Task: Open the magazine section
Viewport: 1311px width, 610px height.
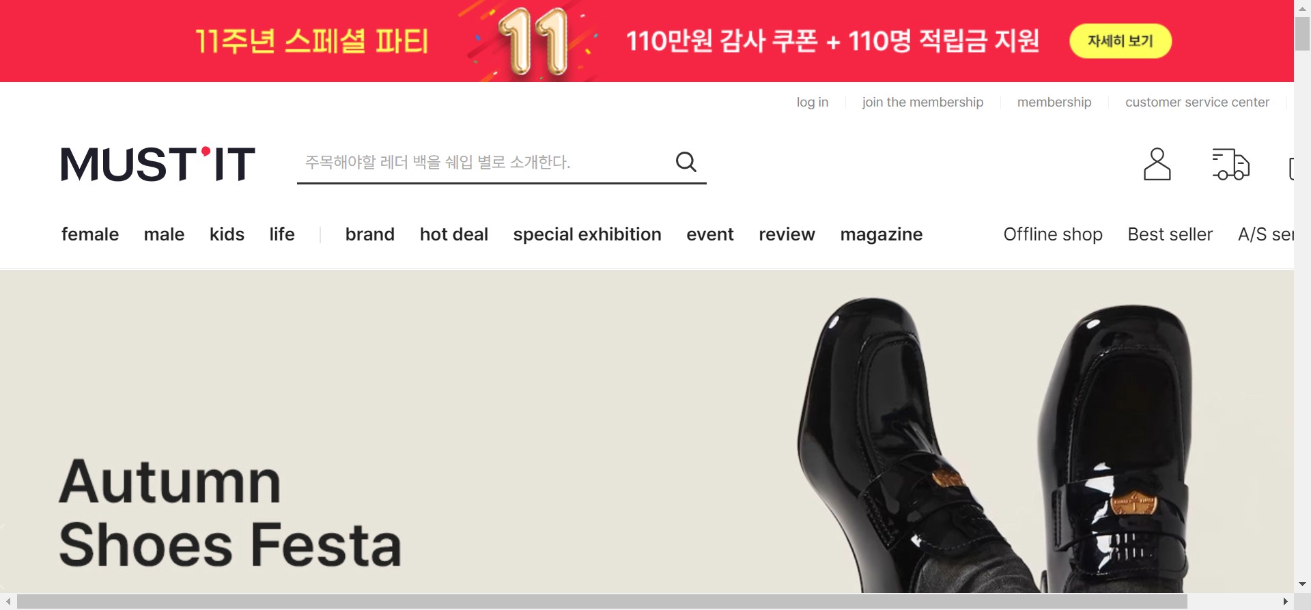Action: coord(882,234)
